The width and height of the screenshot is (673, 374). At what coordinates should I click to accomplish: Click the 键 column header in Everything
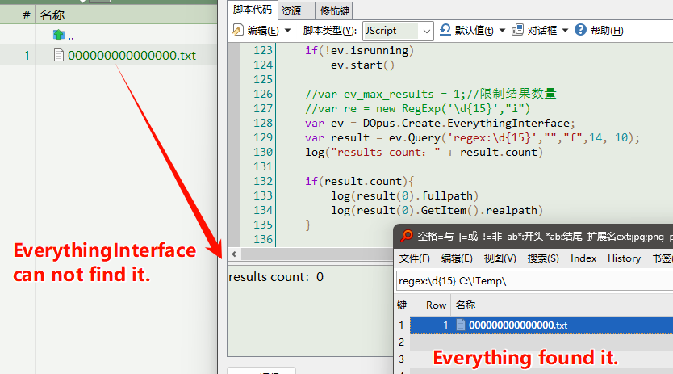pos(402,305)
